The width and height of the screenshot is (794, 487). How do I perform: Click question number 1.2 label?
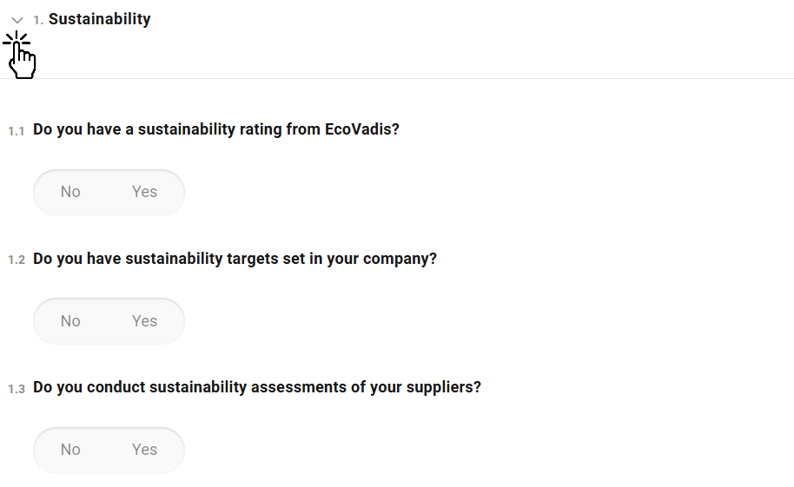[x=17, y=260]
